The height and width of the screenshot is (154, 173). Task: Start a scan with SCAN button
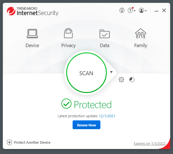(86, 73)
